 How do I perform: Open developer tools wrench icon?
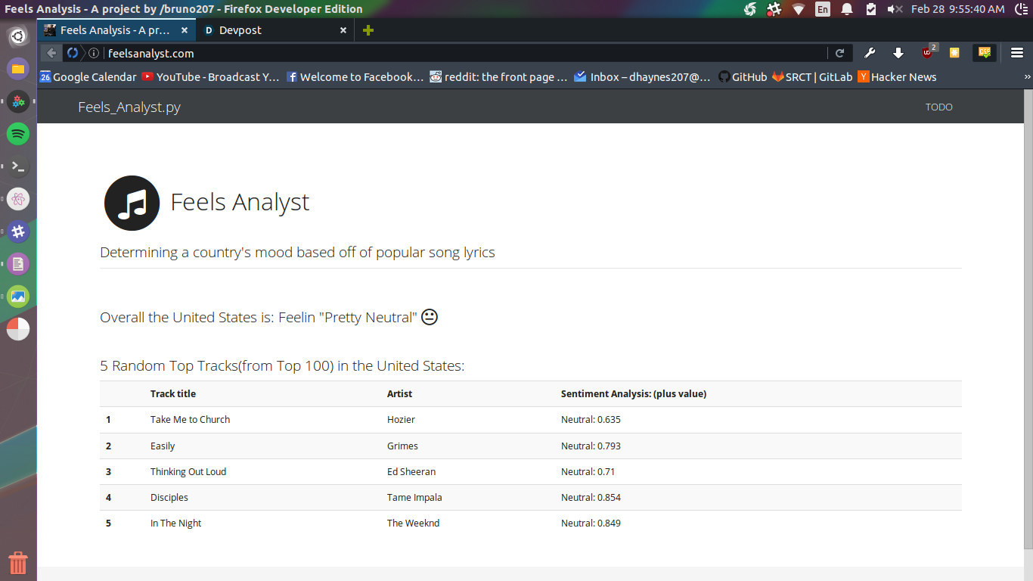870,53
